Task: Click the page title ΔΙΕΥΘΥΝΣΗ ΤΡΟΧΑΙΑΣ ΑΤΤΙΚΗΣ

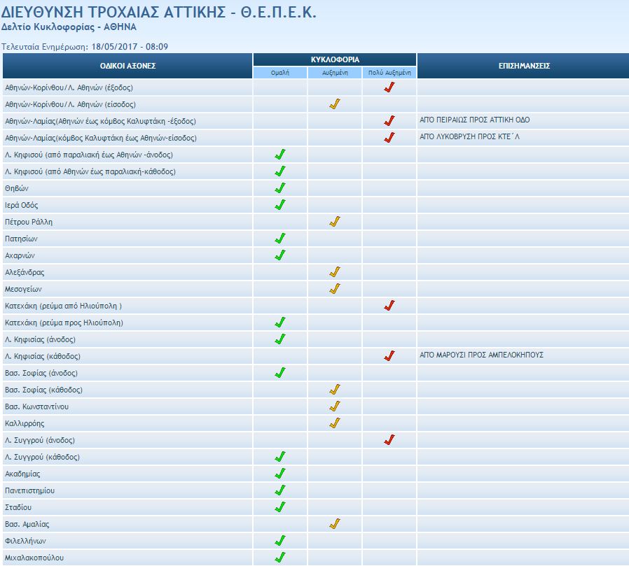Action: tap(159, 13)
